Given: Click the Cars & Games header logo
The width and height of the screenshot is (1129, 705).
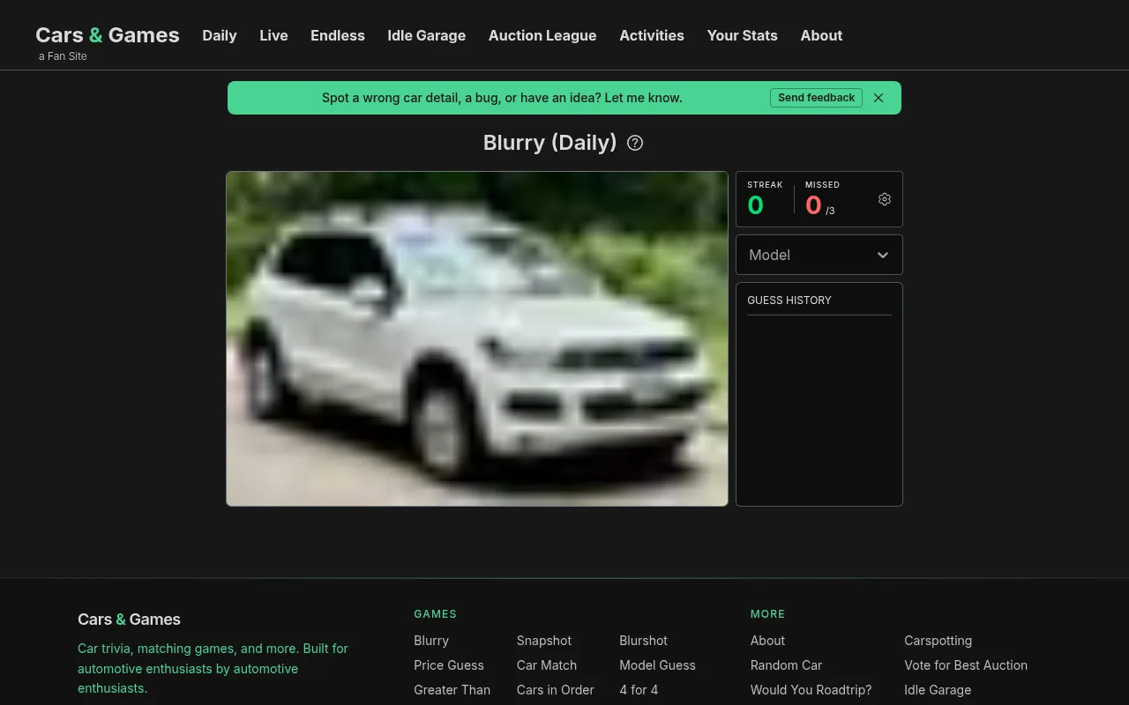Looking at the screenshot, I should [x=108, y=35].
